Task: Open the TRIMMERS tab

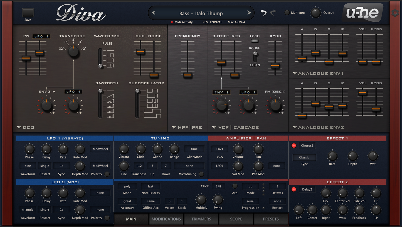Action: click(201, 219)
